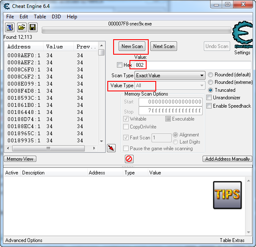256x247 pixels.
Task: Open the process list icon
Action: click(10, 27)
